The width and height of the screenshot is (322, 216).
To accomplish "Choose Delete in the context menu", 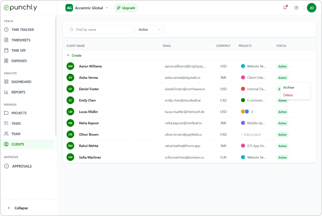I will coord(288,95).
